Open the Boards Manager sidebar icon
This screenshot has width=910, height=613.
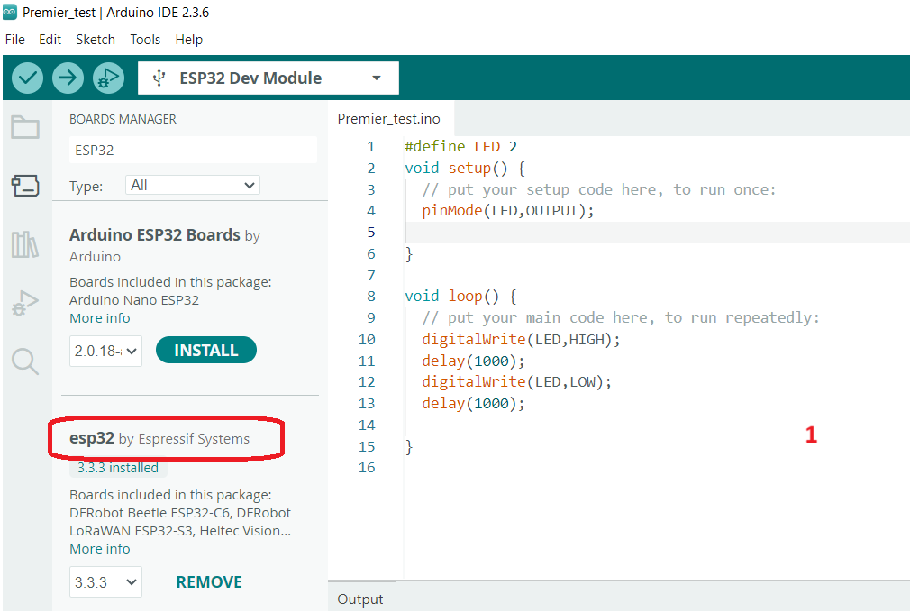coord(25,186)
